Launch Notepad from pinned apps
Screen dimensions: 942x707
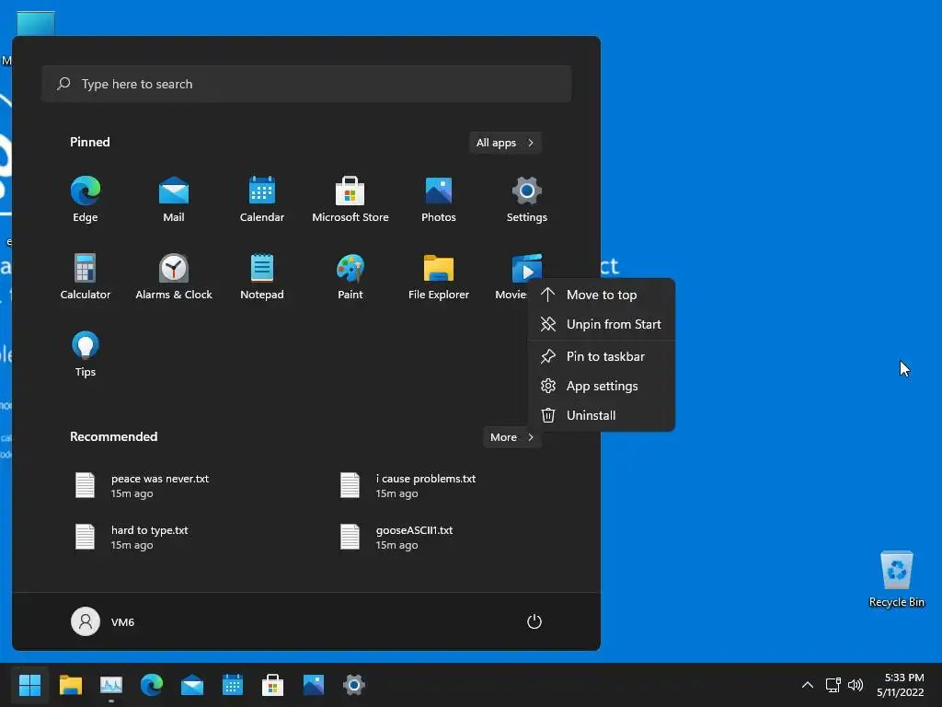262,276
